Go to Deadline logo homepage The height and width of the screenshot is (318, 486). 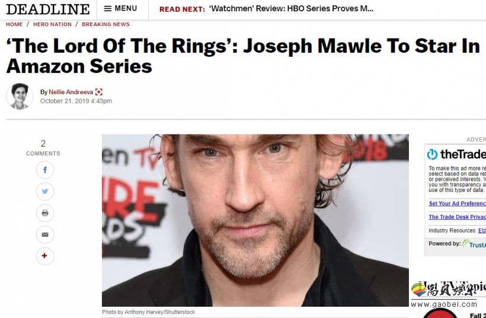pos(48,9)
